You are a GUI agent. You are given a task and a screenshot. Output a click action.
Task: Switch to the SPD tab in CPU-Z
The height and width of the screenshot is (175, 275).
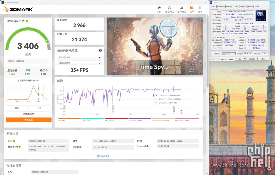point(236,7)
